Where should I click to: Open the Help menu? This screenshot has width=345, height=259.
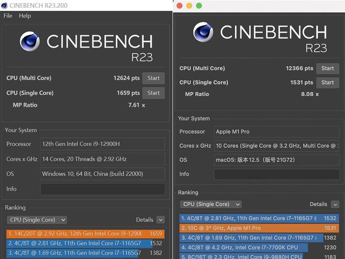tap(25, 16)
